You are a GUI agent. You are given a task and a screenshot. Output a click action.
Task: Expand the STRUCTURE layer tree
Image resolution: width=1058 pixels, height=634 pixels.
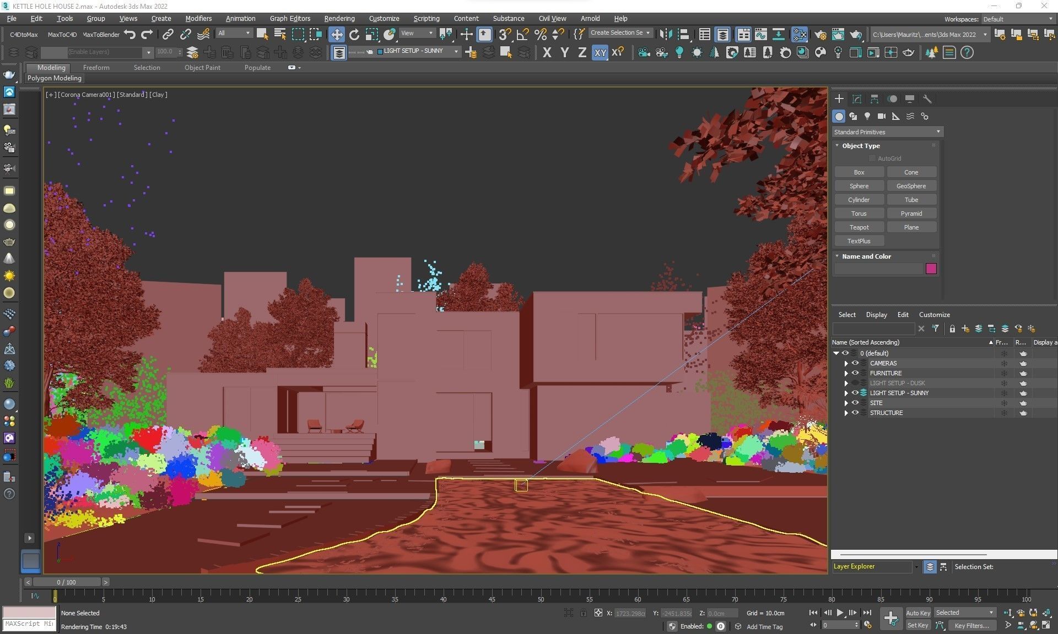[x=846, y=413]
